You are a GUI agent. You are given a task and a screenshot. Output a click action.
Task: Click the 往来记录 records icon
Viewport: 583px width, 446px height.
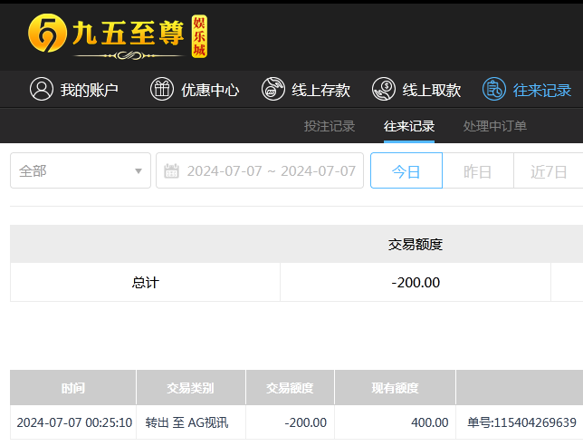pyautogui.click(x=493, y=89)
